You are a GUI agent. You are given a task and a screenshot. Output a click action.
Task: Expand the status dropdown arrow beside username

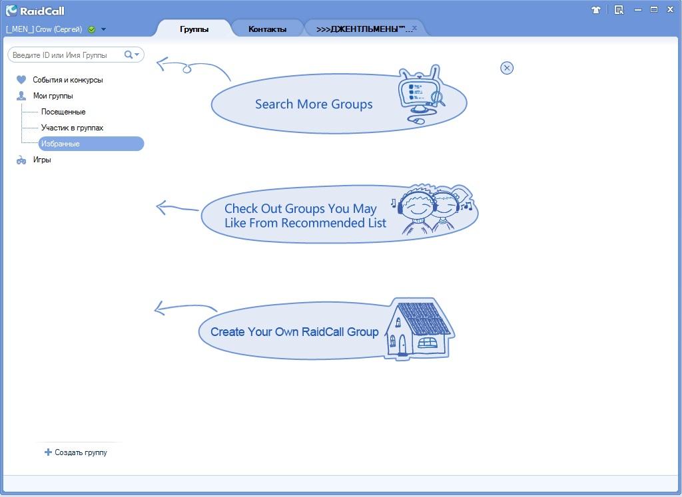[103, 29]
